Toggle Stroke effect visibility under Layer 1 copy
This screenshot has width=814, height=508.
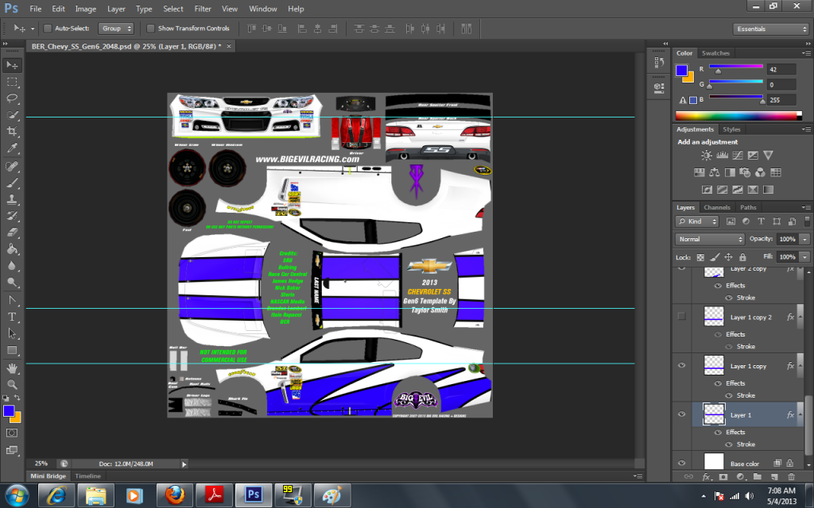(x=729, y=395)
